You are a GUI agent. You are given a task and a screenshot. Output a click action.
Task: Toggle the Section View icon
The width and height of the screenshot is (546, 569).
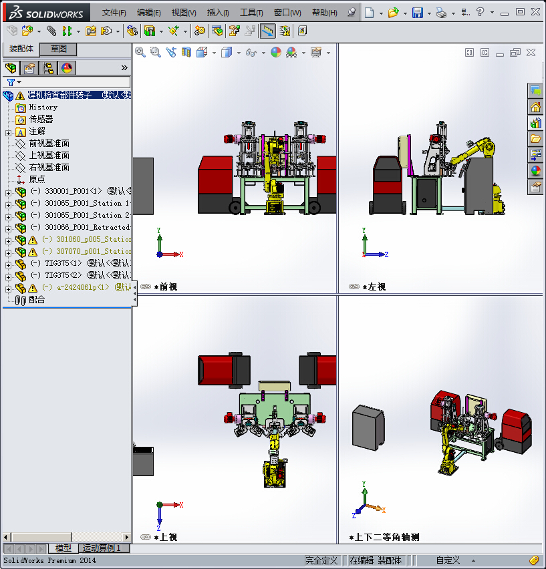[186, 52]
